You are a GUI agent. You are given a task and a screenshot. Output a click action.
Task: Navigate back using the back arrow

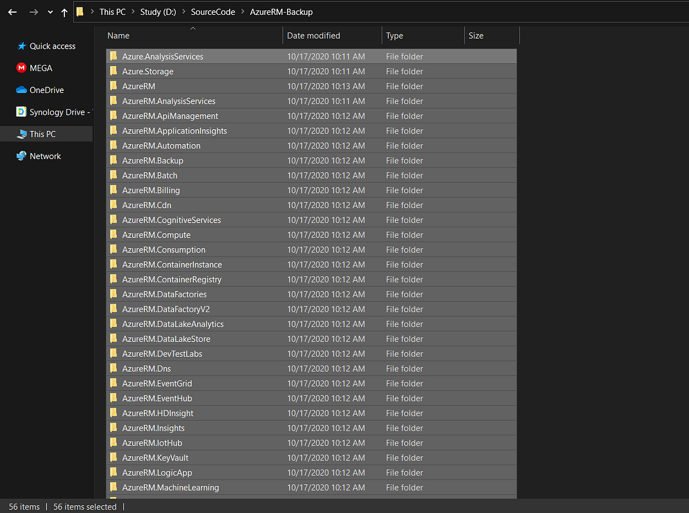12,11
